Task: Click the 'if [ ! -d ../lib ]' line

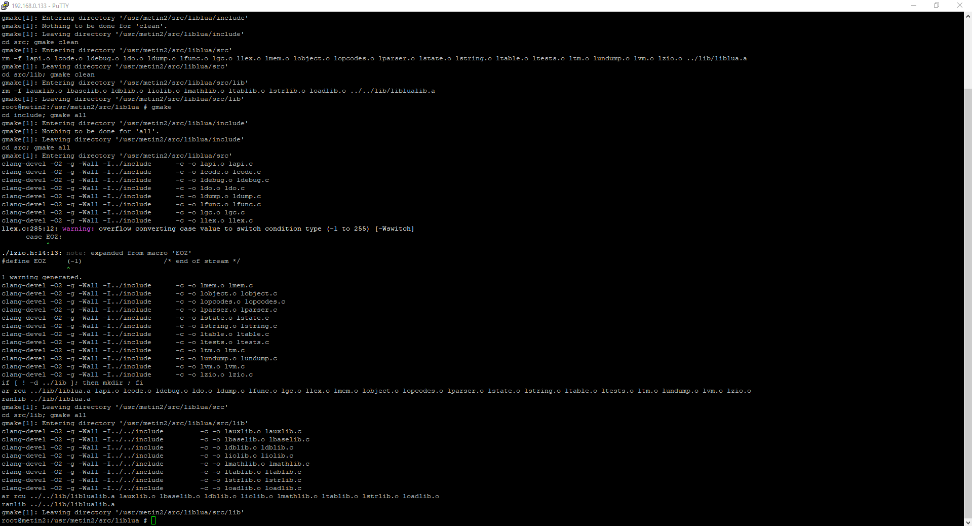Action: (72, 383)
